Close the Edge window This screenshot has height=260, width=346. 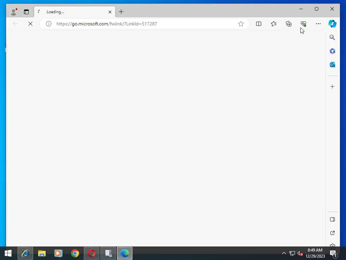332,9
